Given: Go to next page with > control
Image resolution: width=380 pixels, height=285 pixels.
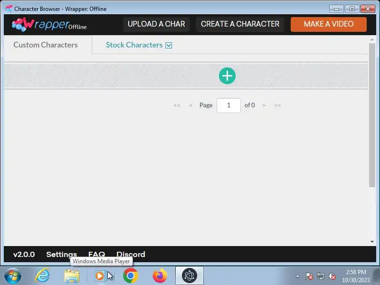Looking at the screenshot, I should point(264,105).
